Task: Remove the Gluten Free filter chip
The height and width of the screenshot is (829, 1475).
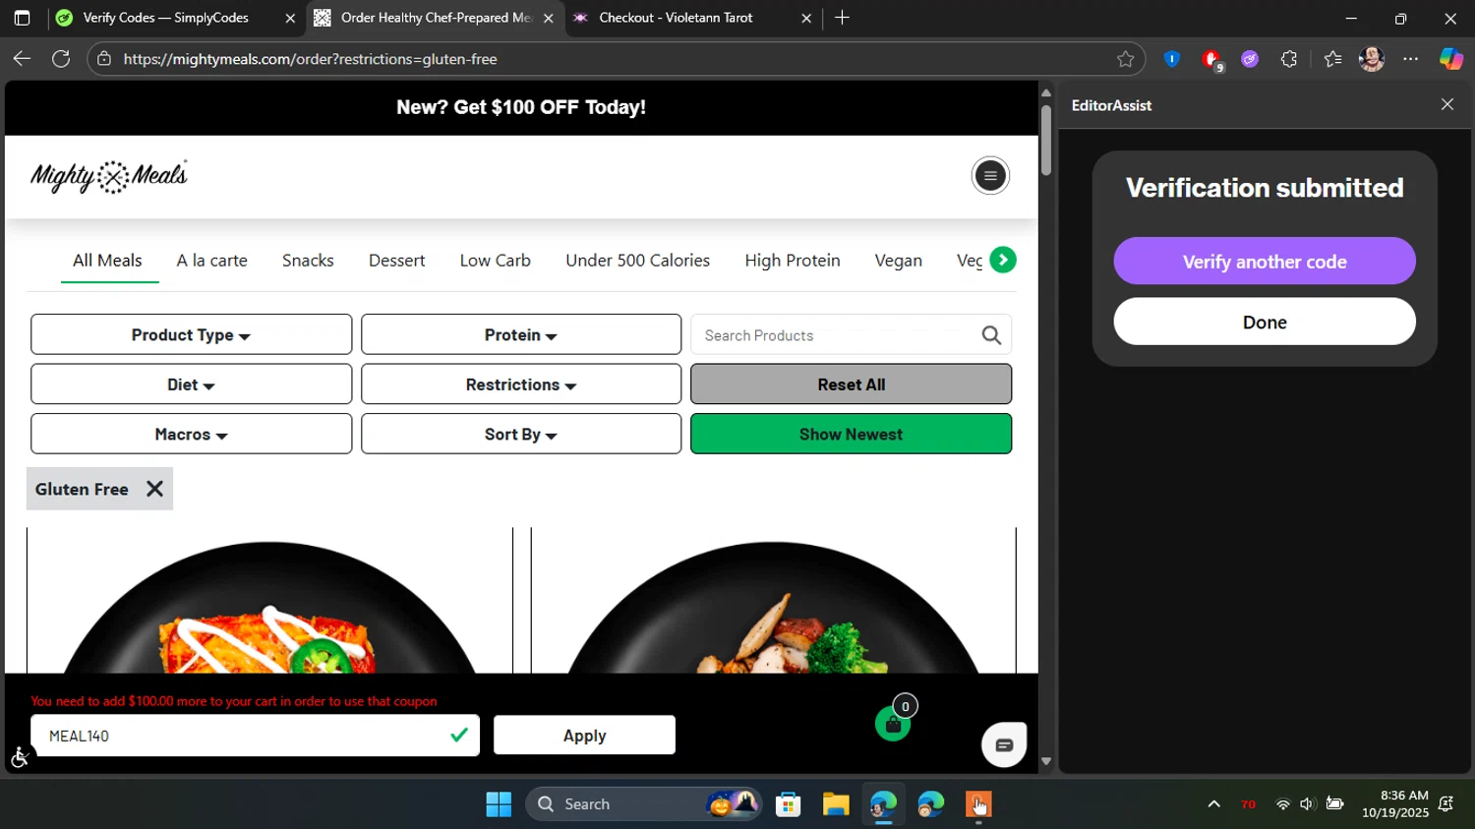Action: pos(154,489)
